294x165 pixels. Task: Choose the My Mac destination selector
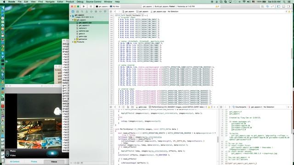point(114,6)
